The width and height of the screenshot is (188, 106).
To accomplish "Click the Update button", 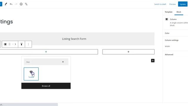I will [183, 4].
